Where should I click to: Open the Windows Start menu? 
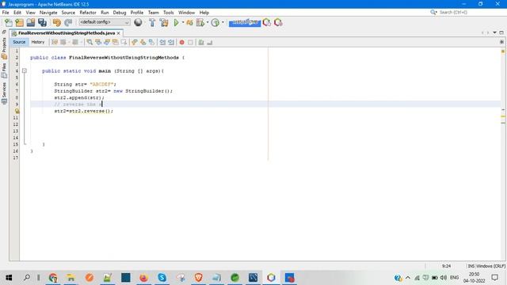click(9, 277)
